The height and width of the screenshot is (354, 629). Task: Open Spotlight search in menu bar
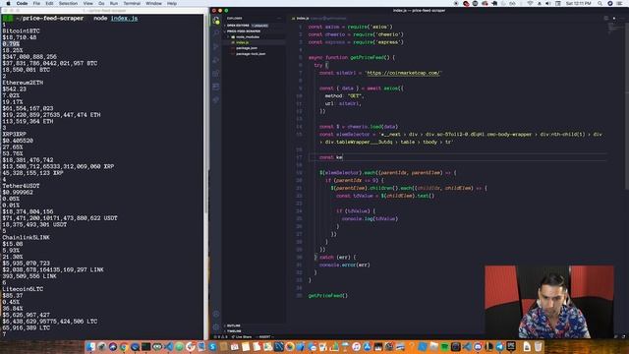600,3
